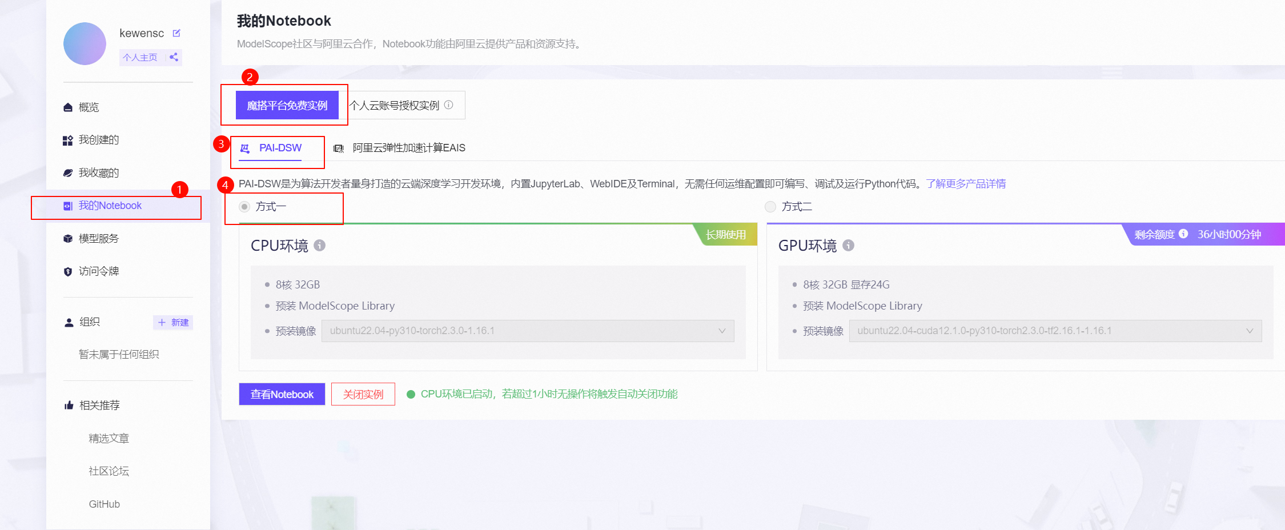Click the CPU环境已启动 status message
The image size is (1285, 530).
click(x=549, y=394)
